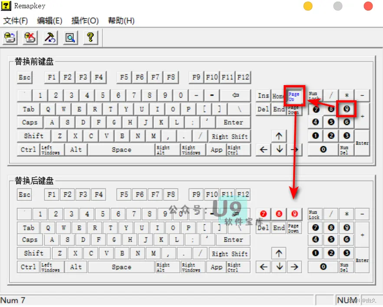The image size is (383, 307).
Task: Click numpad plus key on lower keyboard
Action: [362, 234]
